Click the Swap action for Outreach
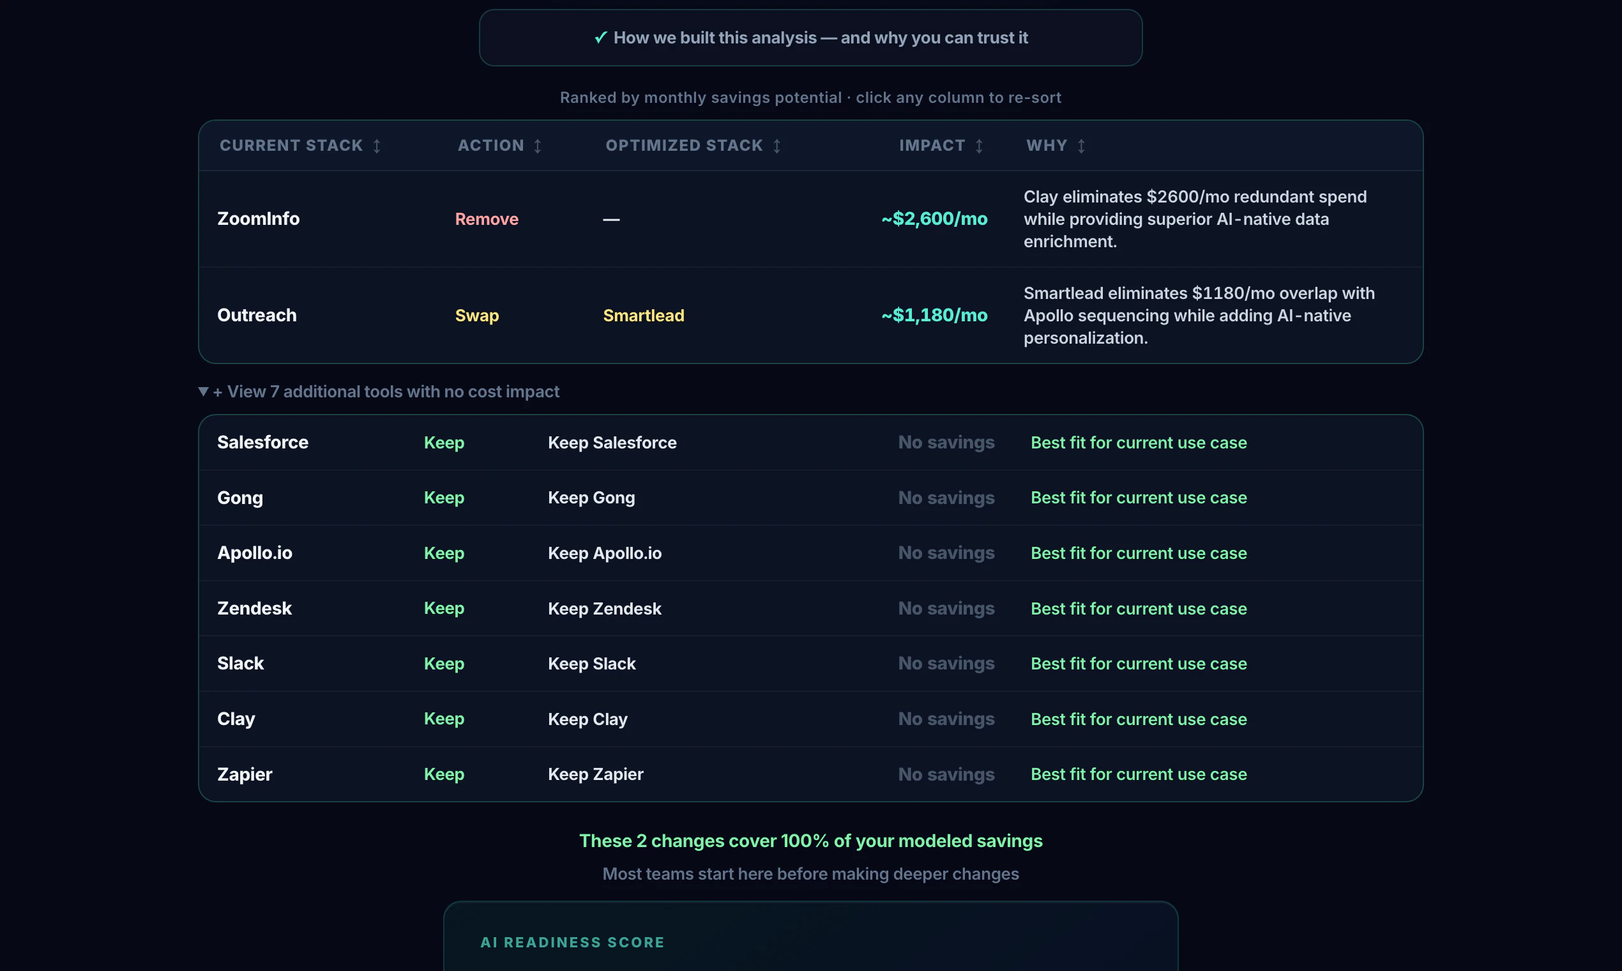The height and width of the screenshot is (971, 1622). coord(477,316)
